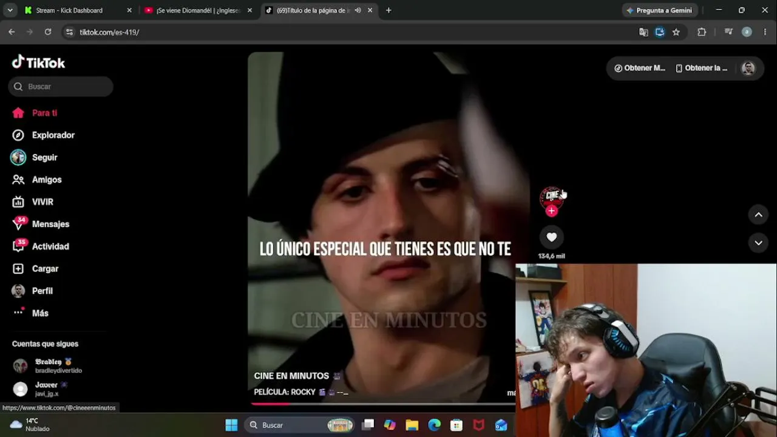
Task: Open the weather widget showing 14°C
Action: [x=30, y=425]
